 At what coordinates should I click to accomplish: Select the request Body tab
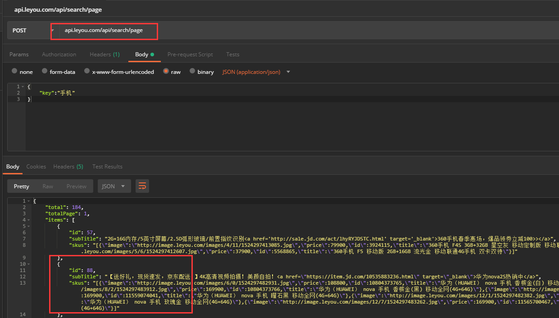[145, 55]
